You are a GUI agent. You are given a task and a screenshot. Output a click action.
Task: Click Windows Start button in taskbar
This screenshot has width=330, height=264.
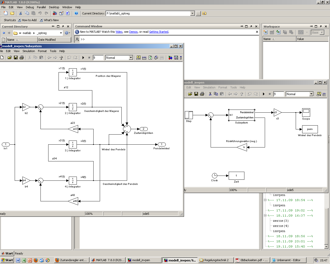pos(7,260)
